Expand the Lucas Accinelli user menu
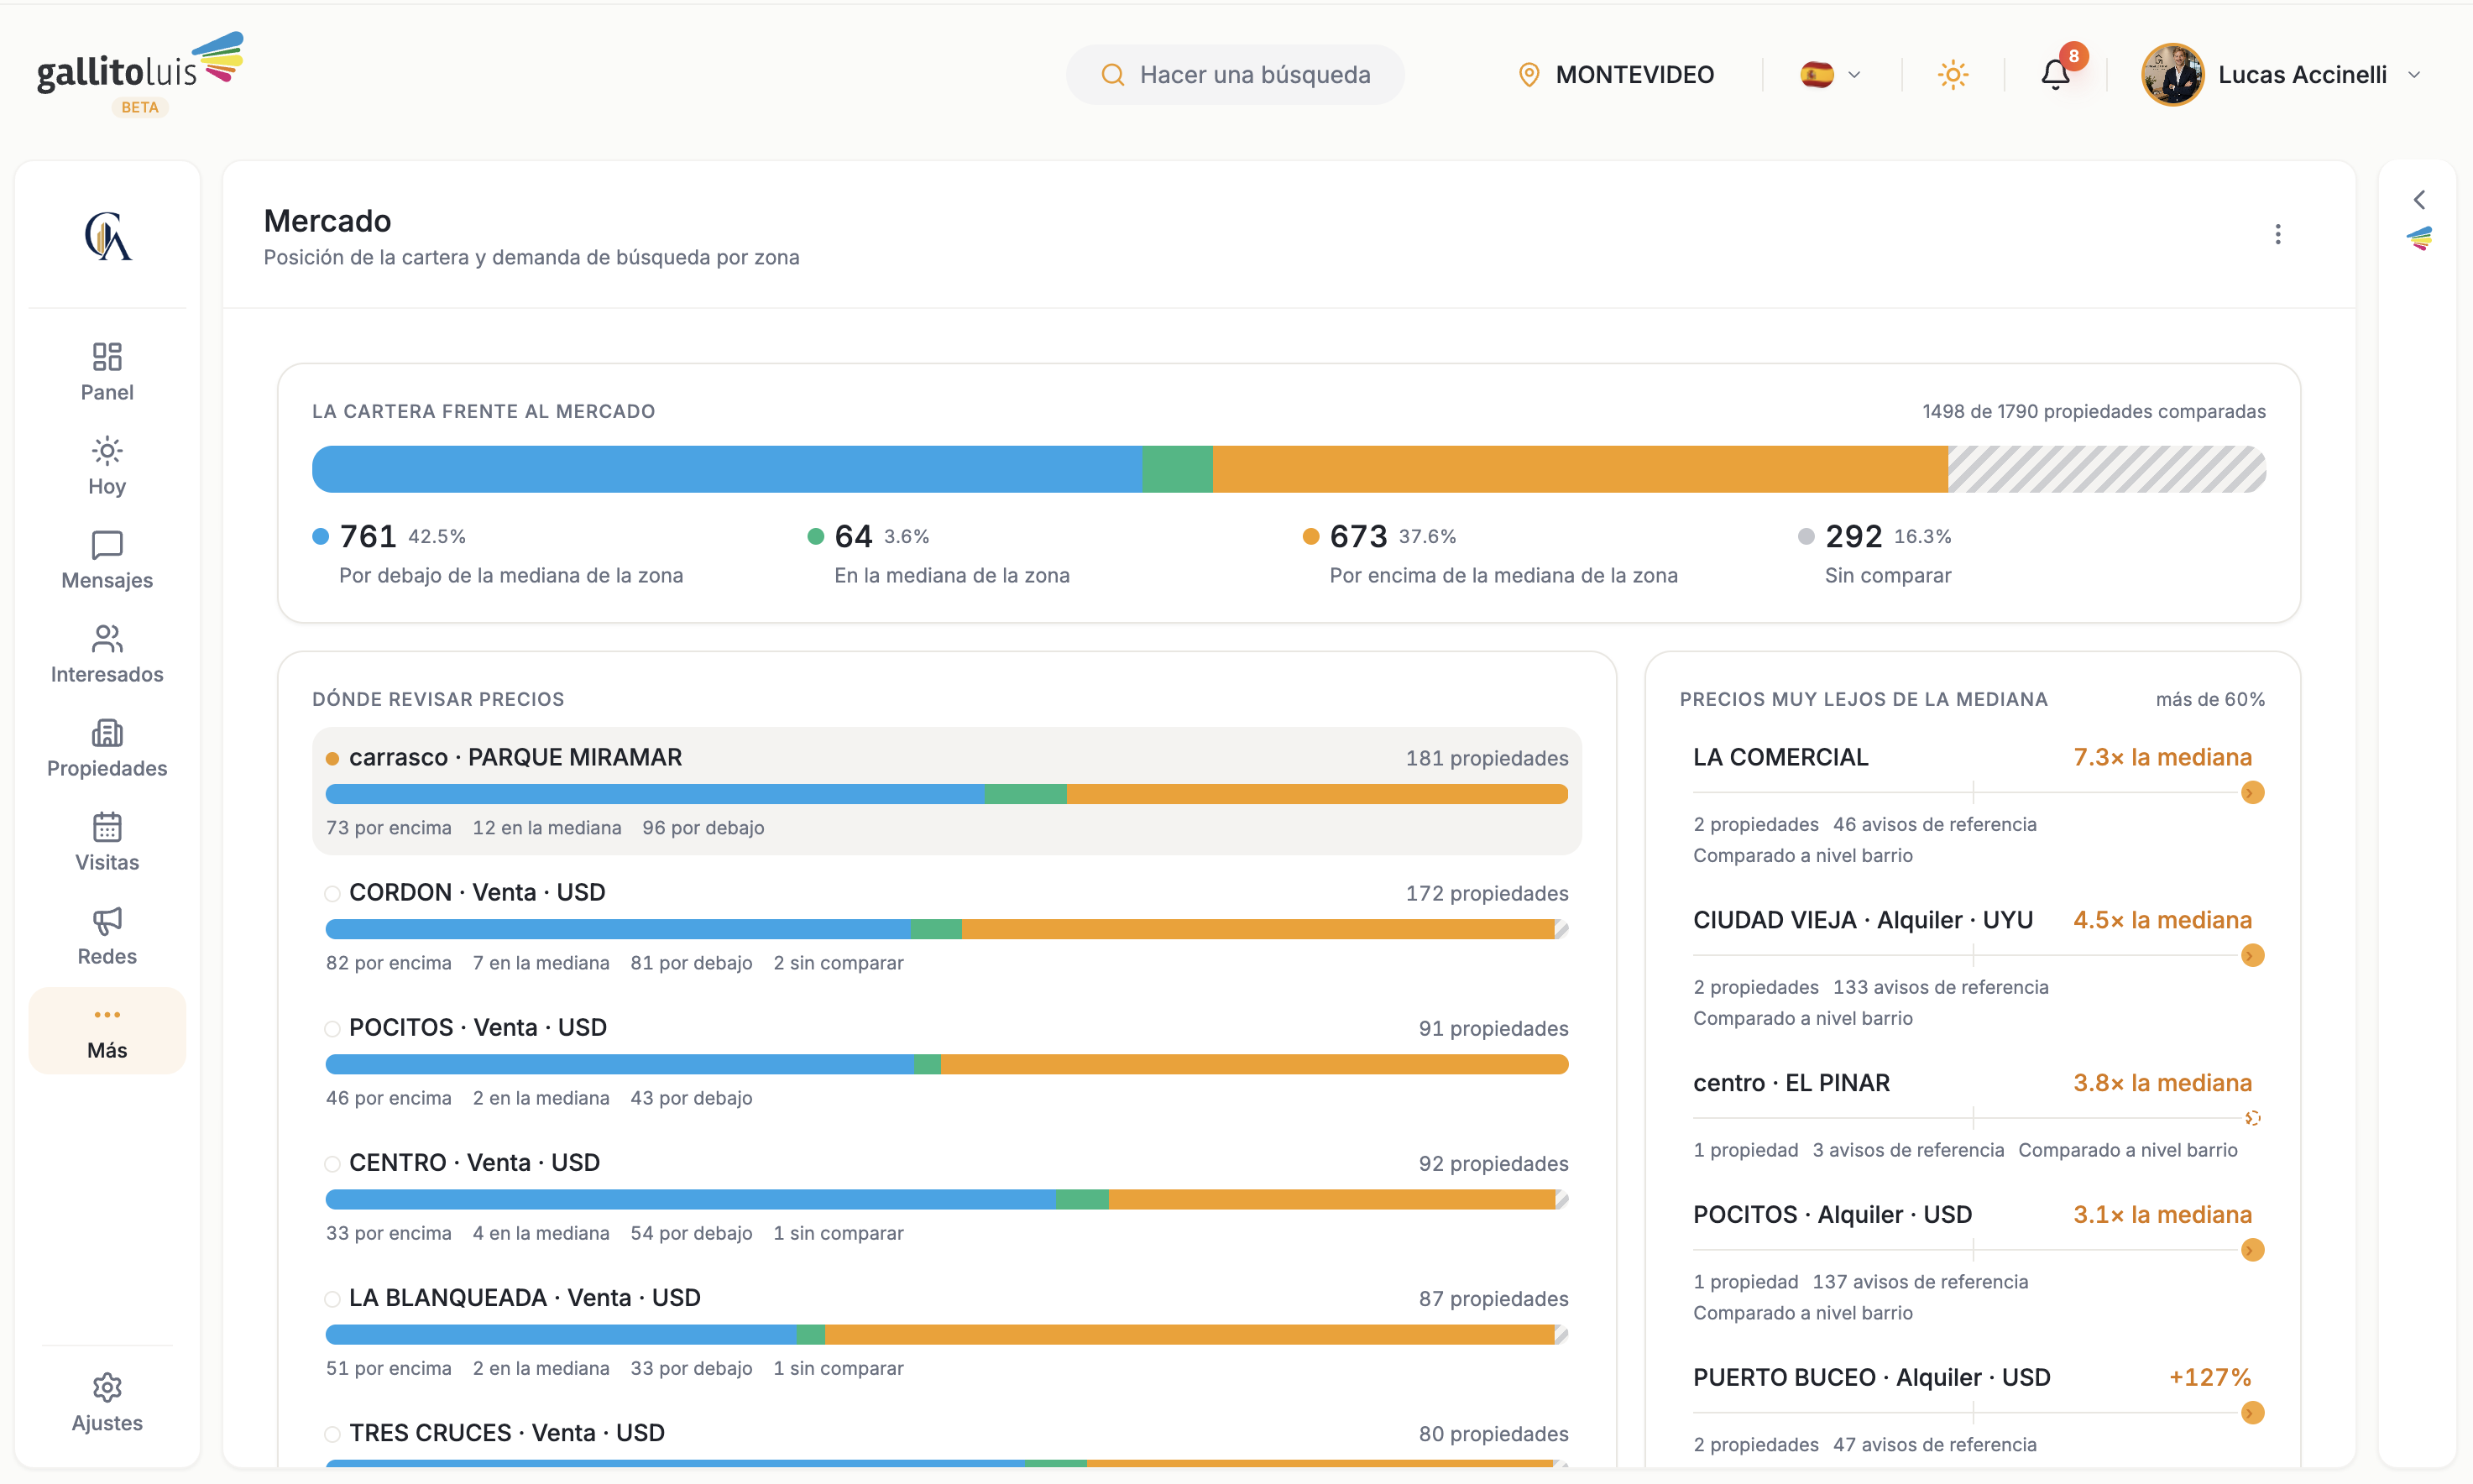2473x1484 pixels. pos(2415,75)
